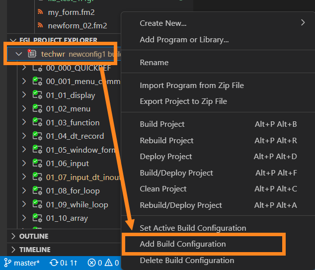Image resolution: width=315 pixels, height=270 pixels.
Task: Select Rebuild Project from context menu
Action: (x=166, y=140)
